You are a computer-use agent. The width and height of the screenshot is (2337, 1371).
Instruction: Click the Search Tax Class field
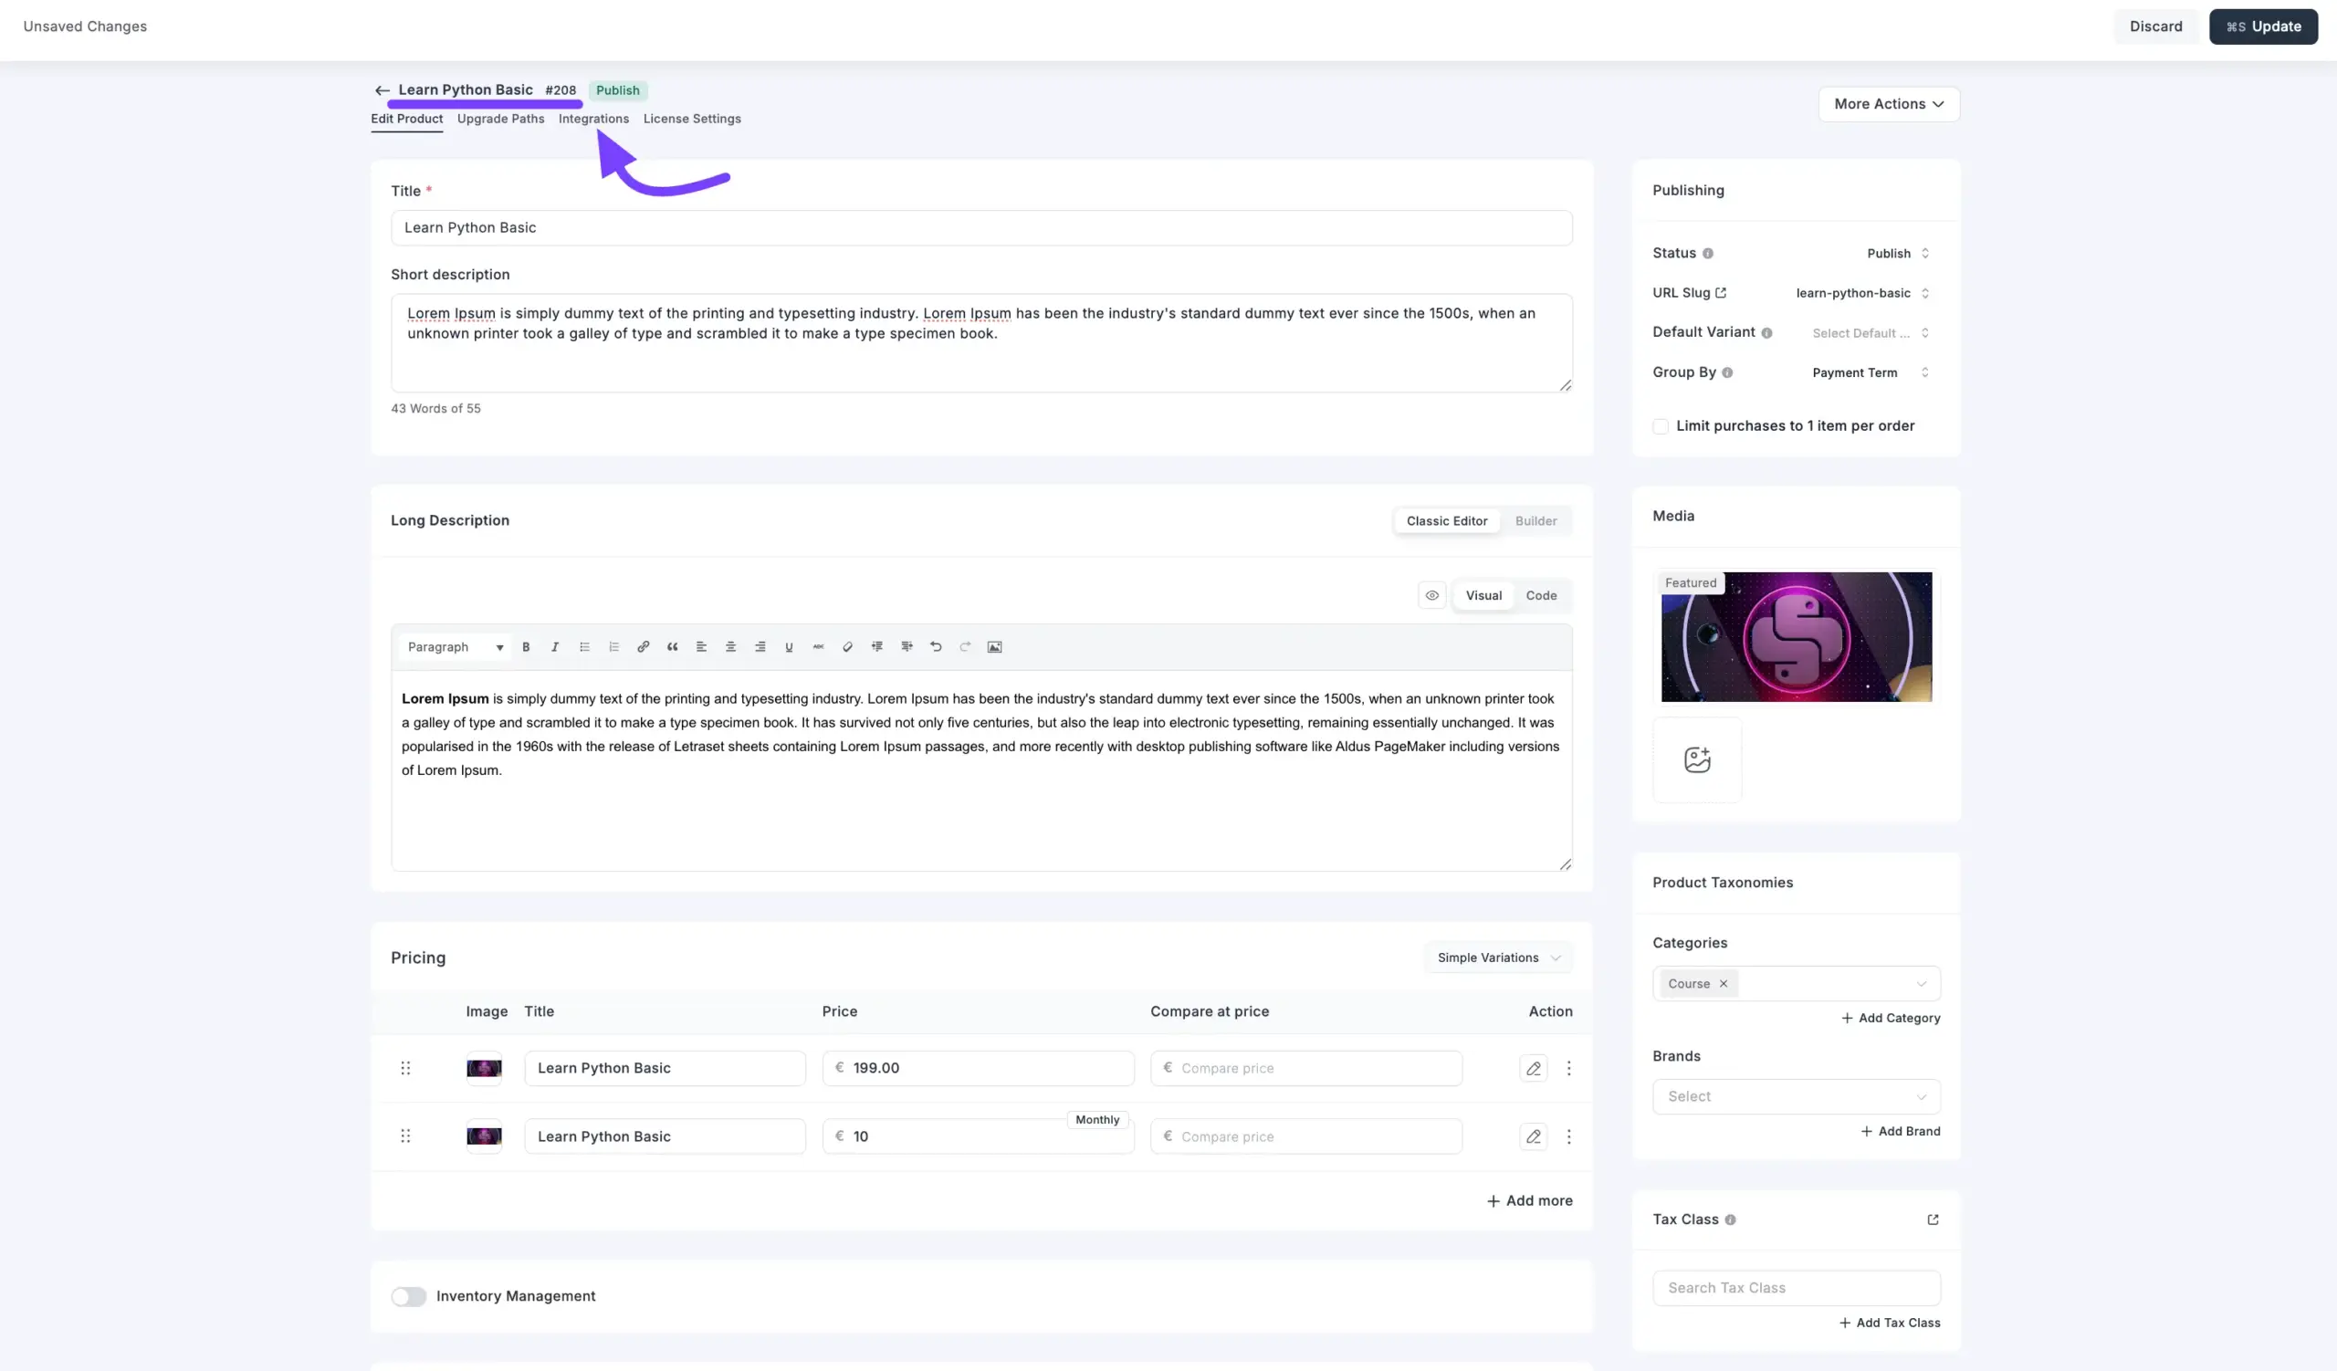click(1796, 1288)
